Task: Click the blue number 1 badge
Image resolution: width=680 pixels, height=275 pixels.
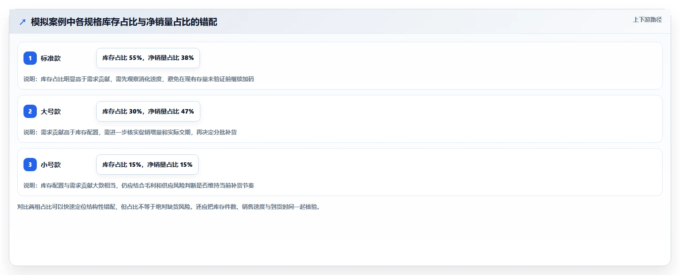Action: [x=30, y=58]
